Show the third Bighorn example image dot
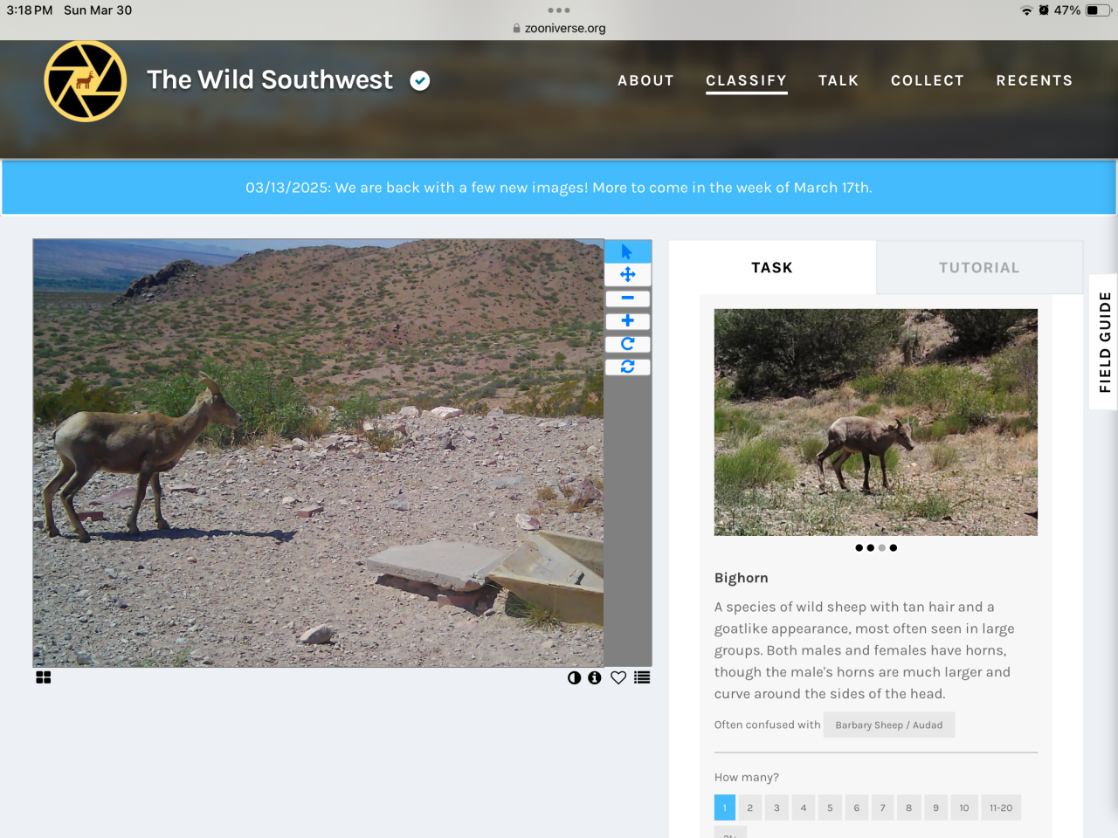1118x838 pixels. (x=882, y=548)
